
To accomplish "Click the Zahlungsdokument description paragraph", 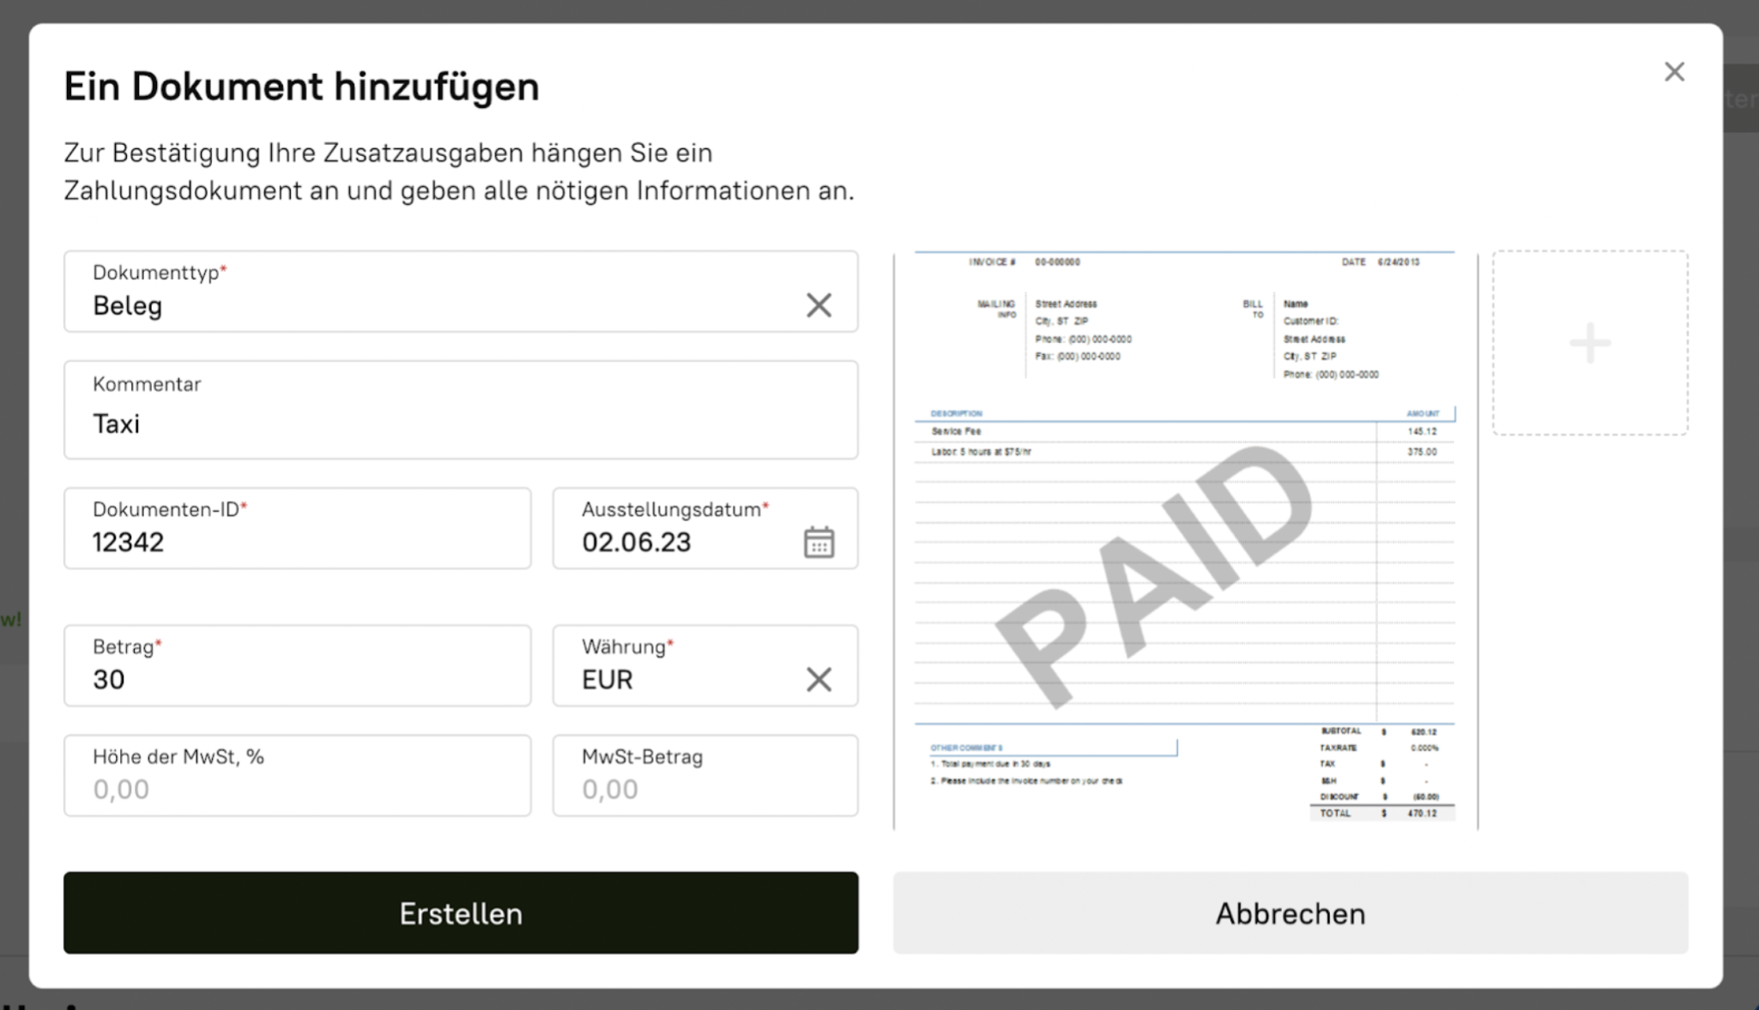I will pyautogui.click(x=458, y=171).
